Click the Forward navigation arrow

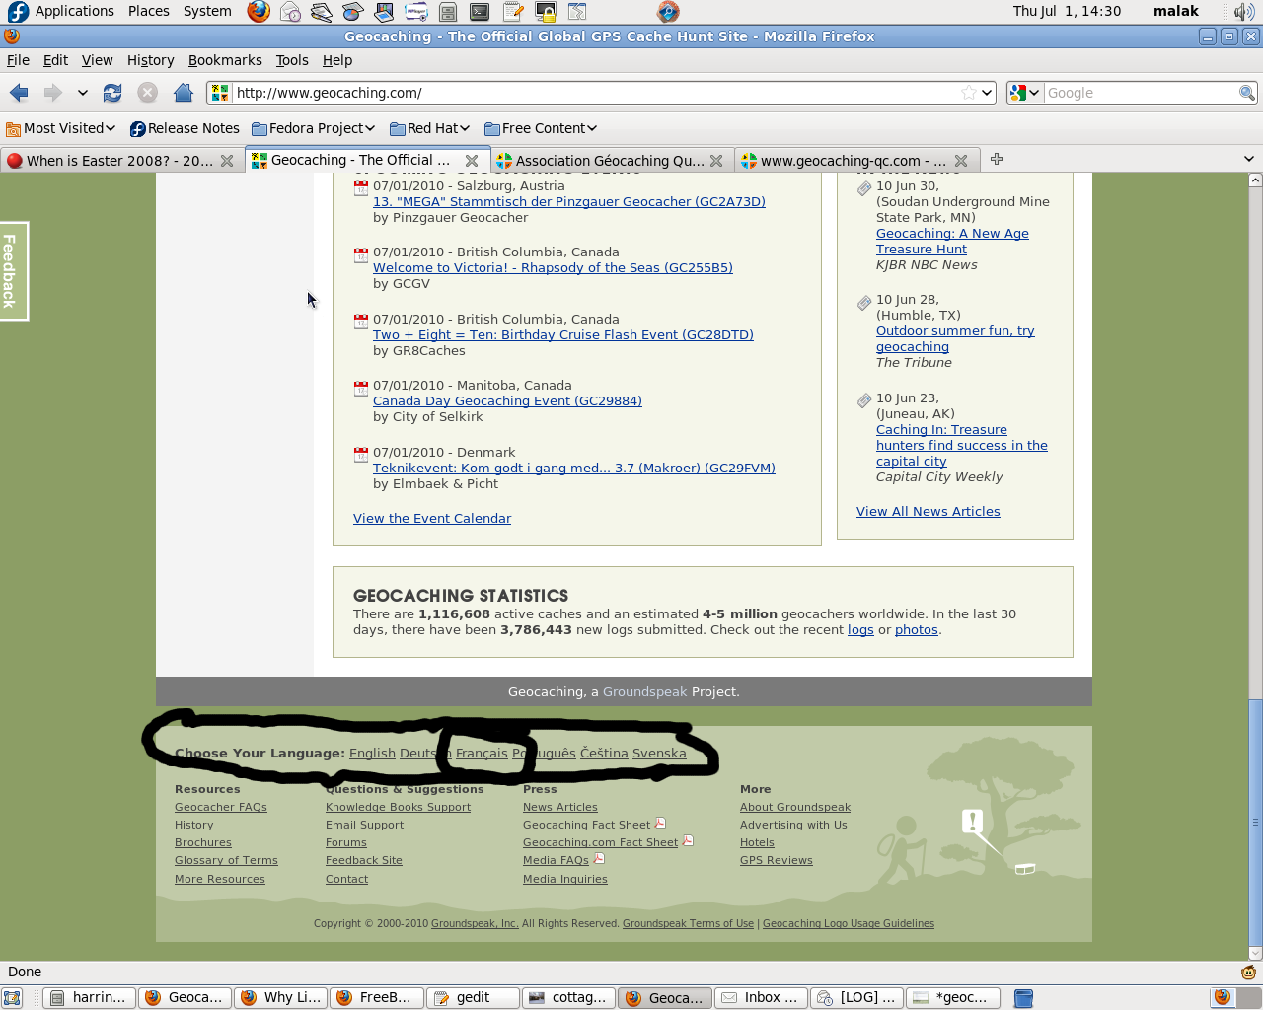(x=53, y=93)
